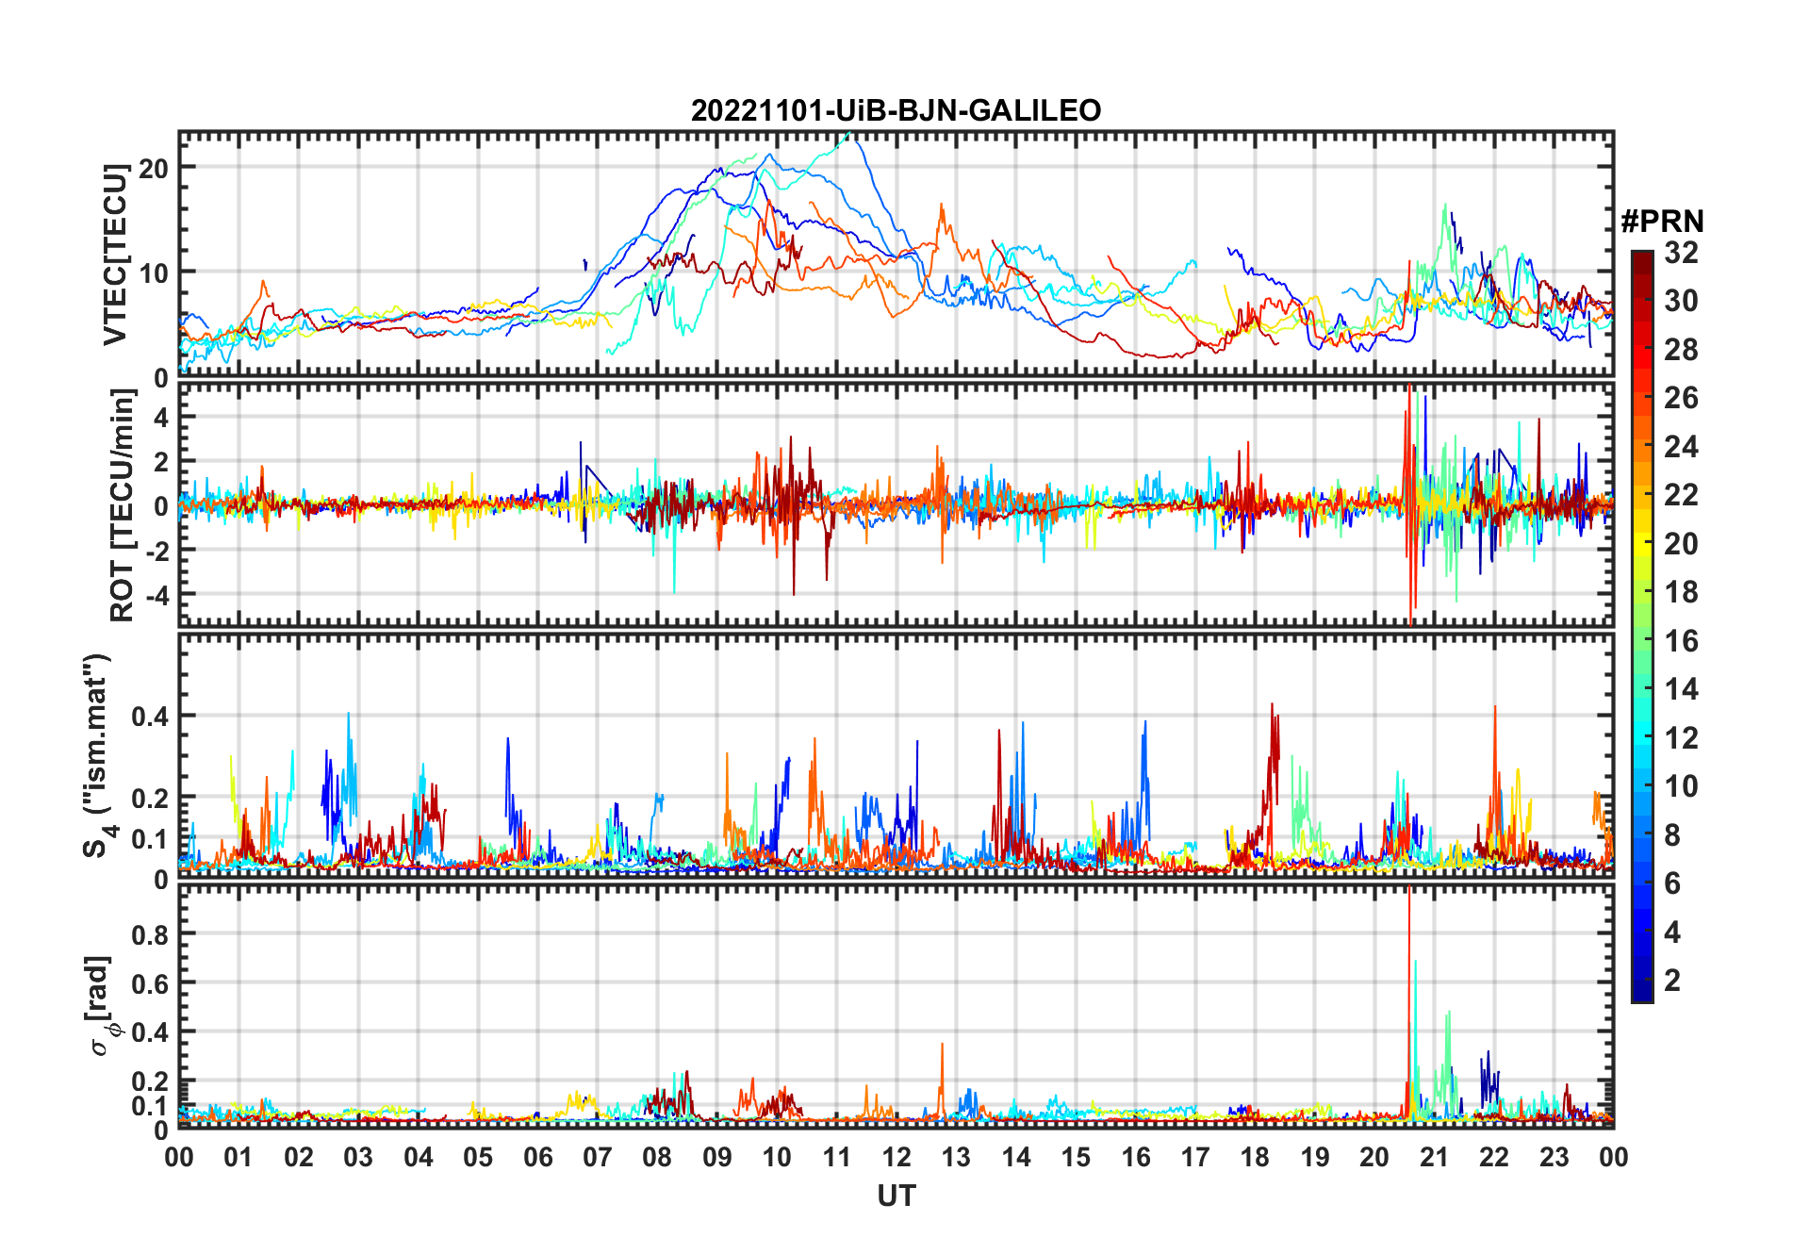Click the leftmost 00 tick on UT axis
1793x1254 pixels.
click(179, 1158)
